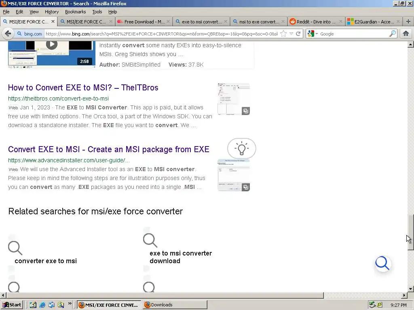
Task: Click magnifier icon beside converter exe to msi
Action: coord(15,248)
